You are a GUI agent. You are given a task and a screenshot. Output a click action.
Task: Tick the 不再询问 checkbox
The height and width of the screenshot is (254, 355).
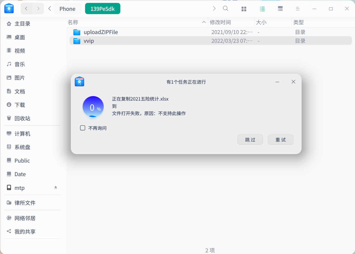point(83,128)
